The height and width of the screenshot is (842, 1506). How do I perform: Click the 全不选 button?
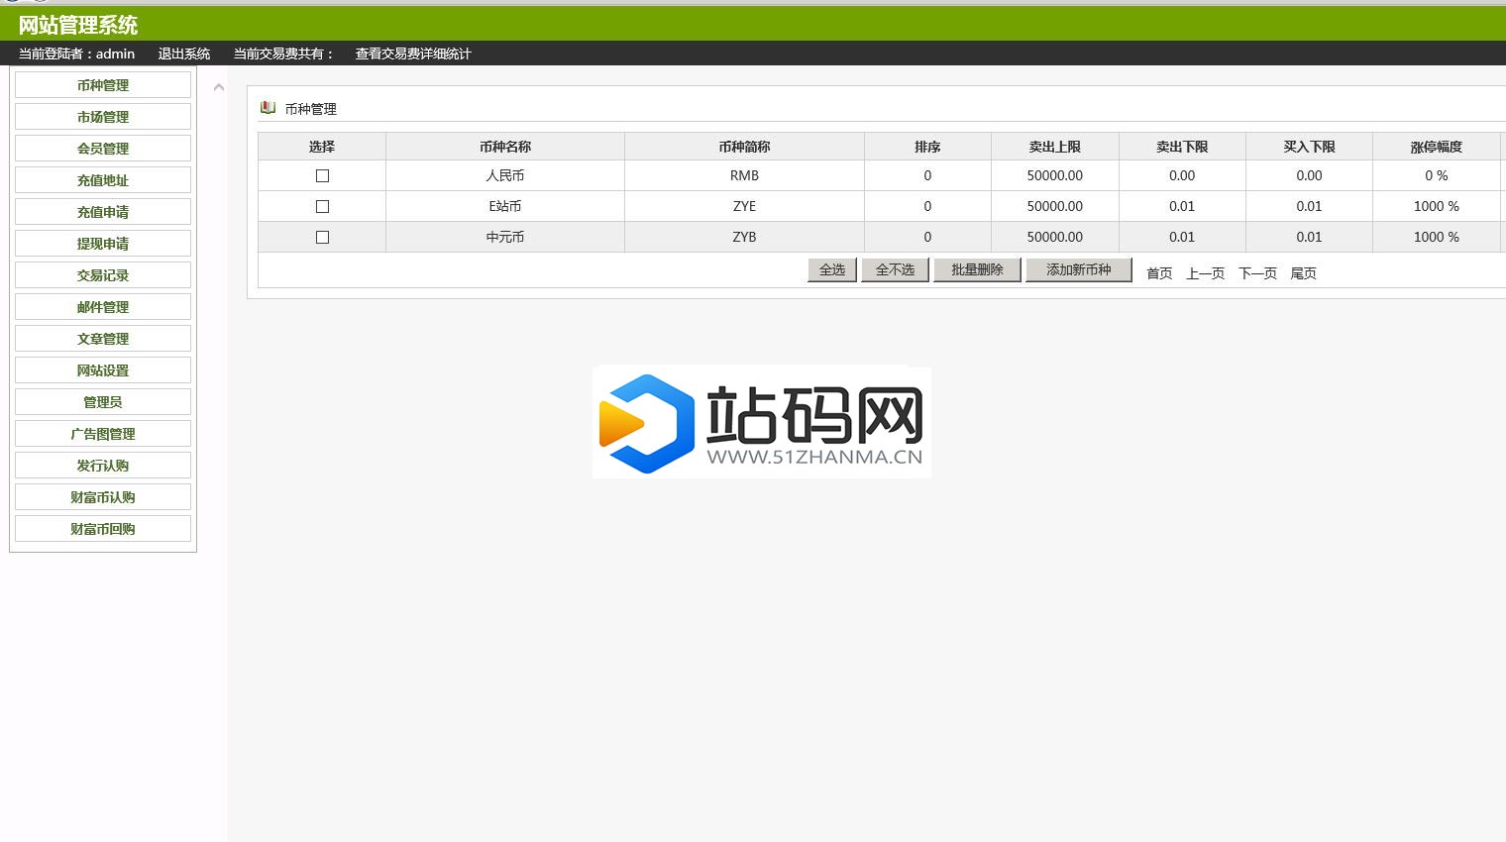(x=896, y=269)
